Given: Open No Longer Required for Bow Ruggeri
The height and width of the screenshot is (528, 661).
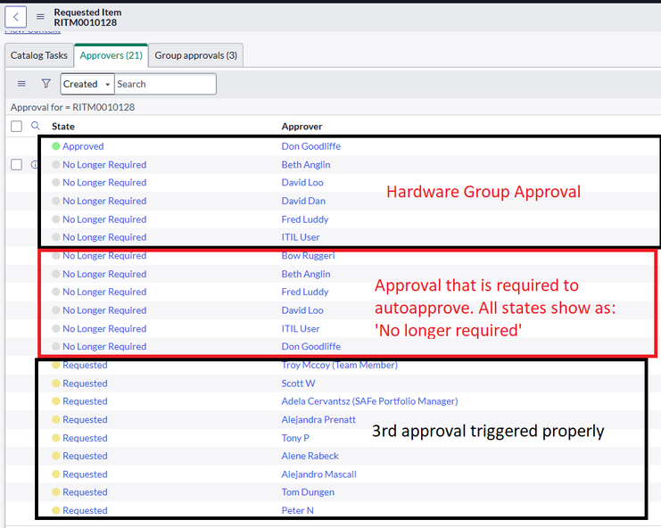Looking at the screenshot, I should click(x=104, y=256).
